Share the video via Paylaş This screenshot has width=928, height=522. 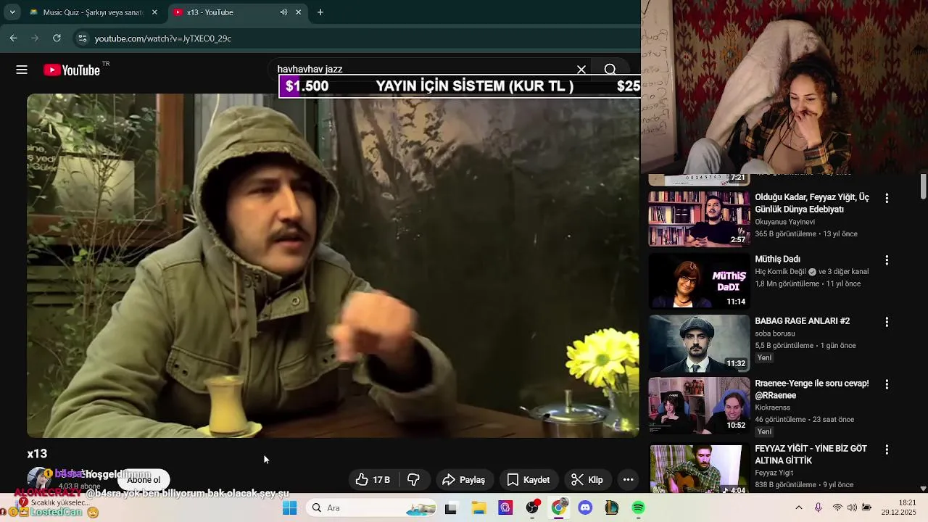tap(463, 480)
